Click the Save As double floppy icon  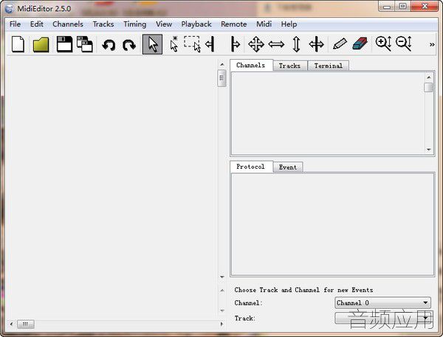(x=85, y=44)
